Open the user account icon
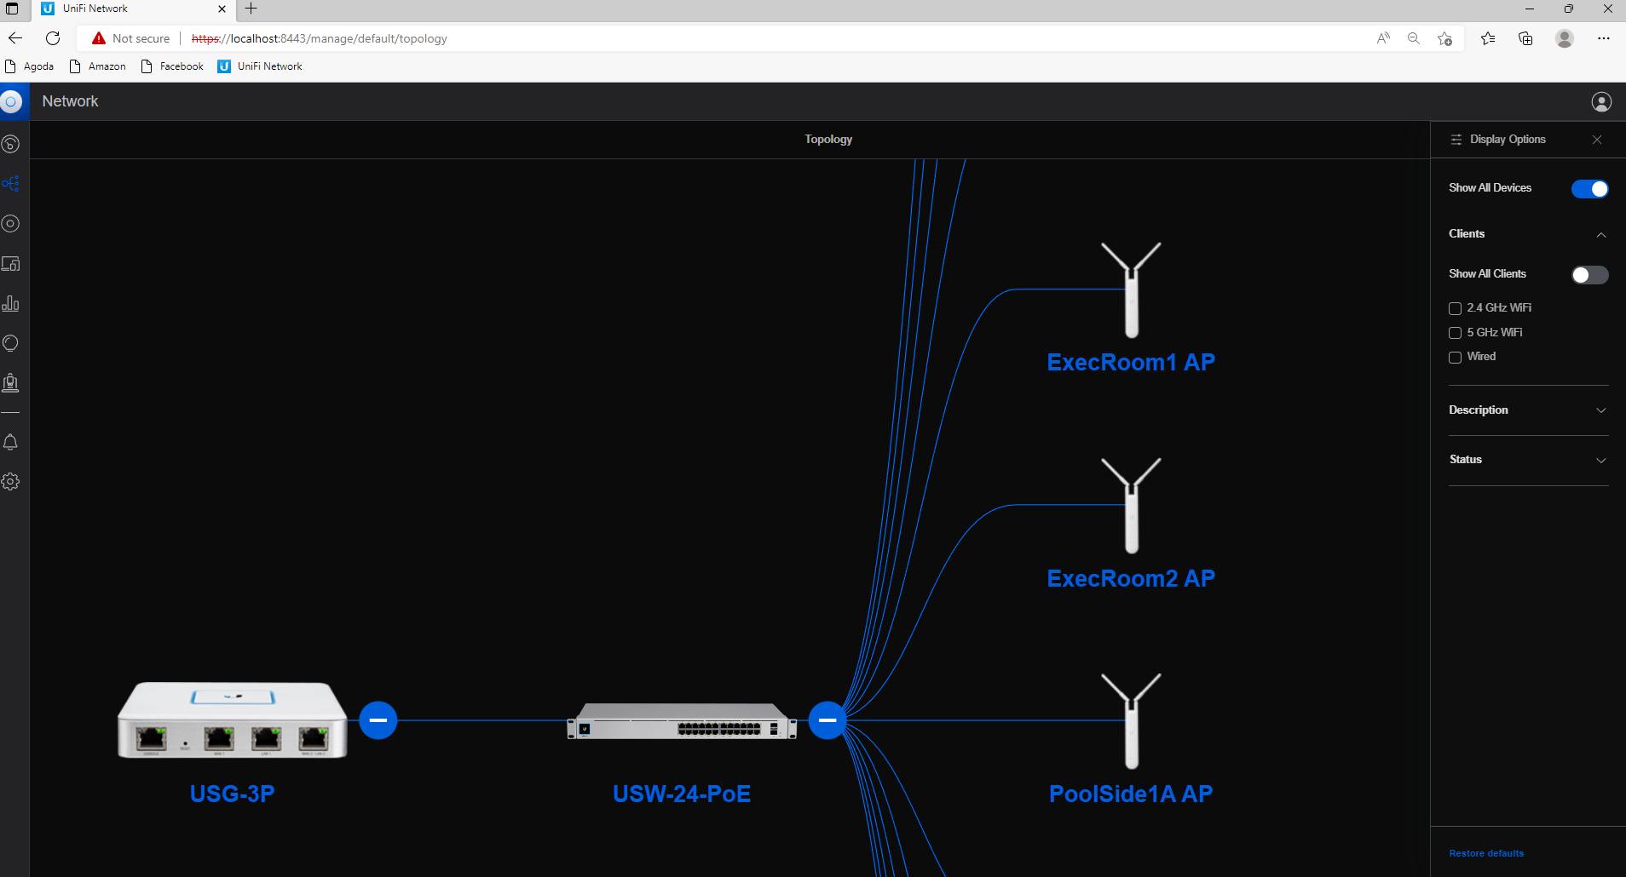This screenshot has width=1626, height=877. [1601, 102]
